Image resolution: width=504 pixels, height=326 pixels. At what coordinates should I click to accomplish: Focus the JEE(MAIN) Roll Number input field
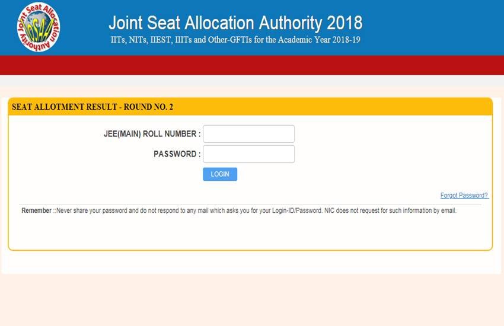248,134
